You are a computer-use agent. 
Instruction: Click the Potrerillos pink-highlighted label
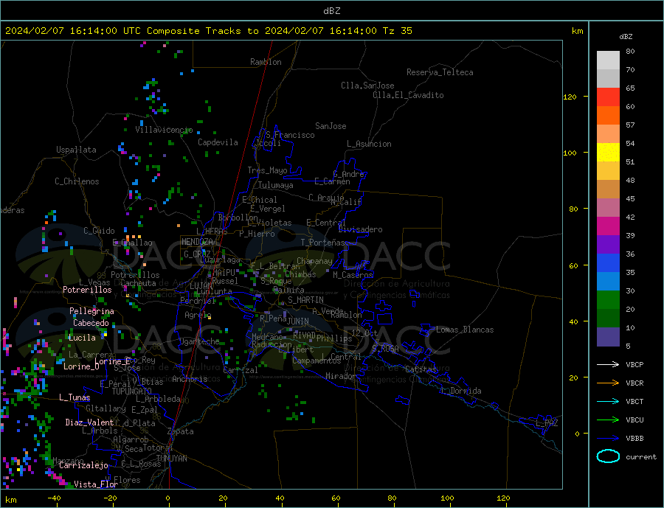click(x=87, y=290)
